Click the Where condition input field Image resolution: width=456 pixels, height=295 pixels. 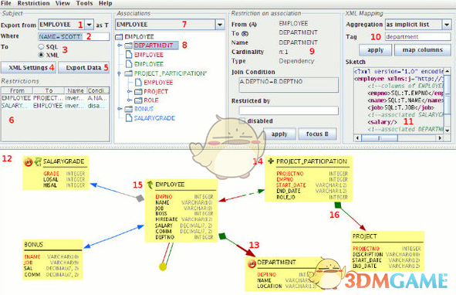[74, 37]
